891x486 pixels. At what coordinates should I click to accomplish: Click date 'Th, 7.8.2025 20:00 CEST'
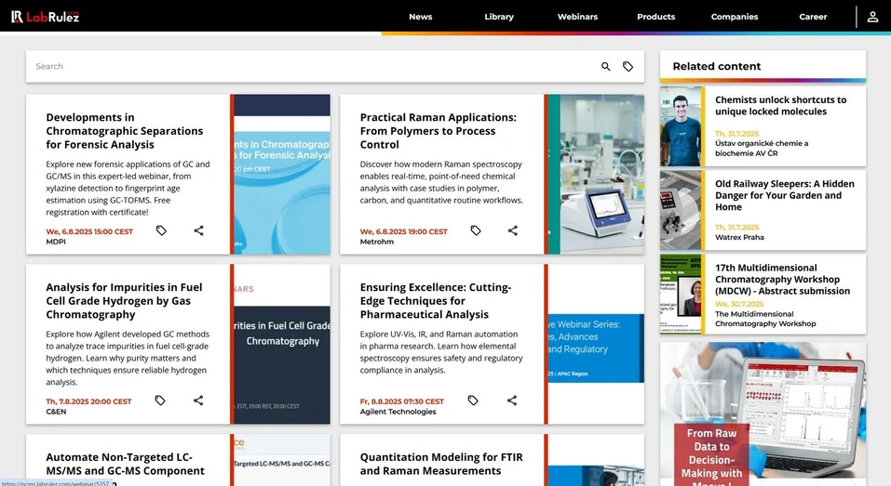coord(88,401)
